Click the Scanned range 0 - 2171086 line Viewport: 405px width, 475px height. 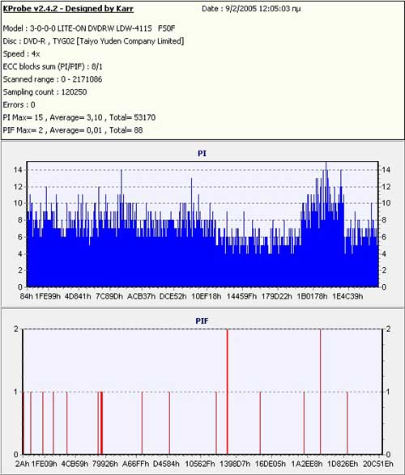(53, 79)
